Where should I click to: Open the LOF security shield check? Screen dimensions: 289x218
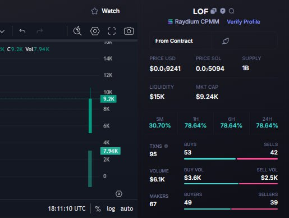coord(223,11)
